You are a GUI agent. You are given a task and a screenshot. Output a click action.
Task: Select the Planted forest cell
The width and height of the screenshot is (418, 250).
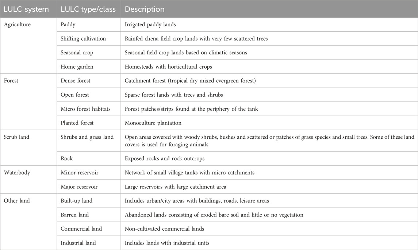click(89, 123)
